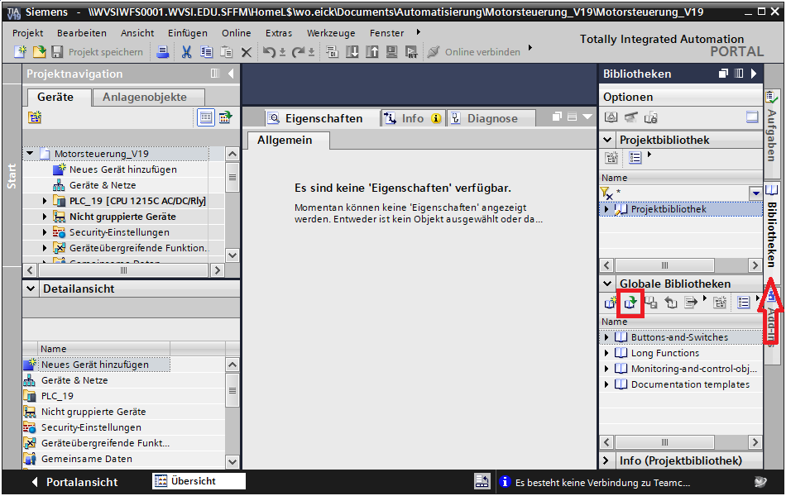This screenshot has width=786, height=496.
Task: Select Neues Gerät hinzufügen in project tree
Action: pyautogui.click(x=122, y=169)
